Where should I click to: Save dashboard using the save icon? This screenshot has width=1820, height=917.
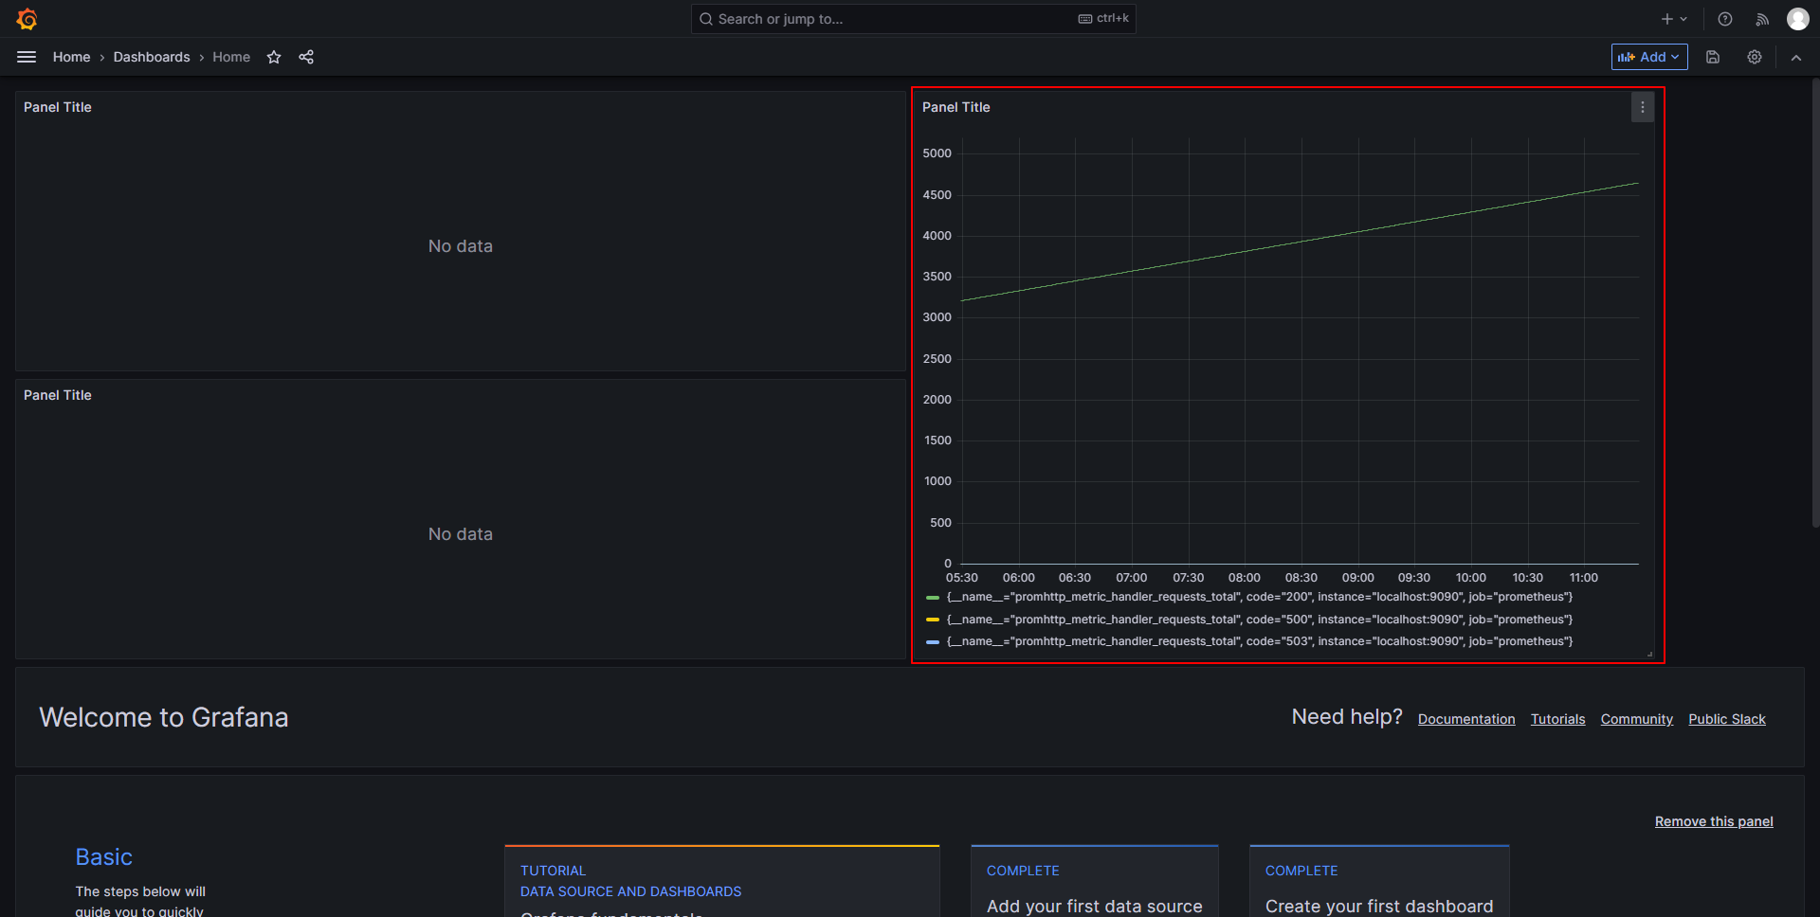pos(1713,57)
